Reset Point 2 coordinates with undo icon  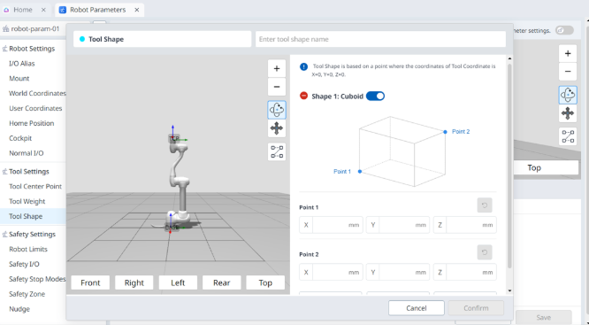click(x=485, y=252)
